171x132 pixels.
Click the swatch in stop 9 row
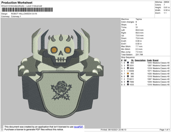coord(129,84)
